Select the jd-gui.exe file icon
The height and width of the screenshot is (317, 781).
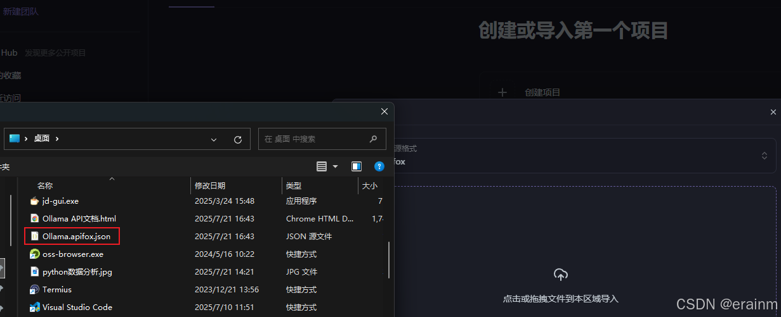pyautogui.click(x=35, y=201)
